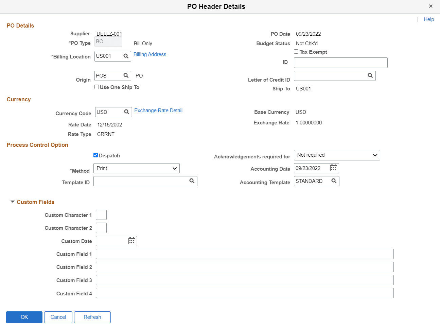Image resolution: width=440 pixels, height=328 pixels.
Task: Open the Custom Date calendar picker
Action: (132, 241)
